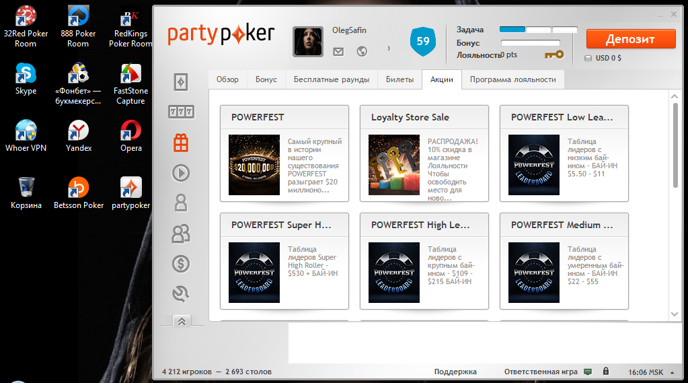Click the promotions panel scroll down arrow
688x383 pixels.
pos(675,314)
